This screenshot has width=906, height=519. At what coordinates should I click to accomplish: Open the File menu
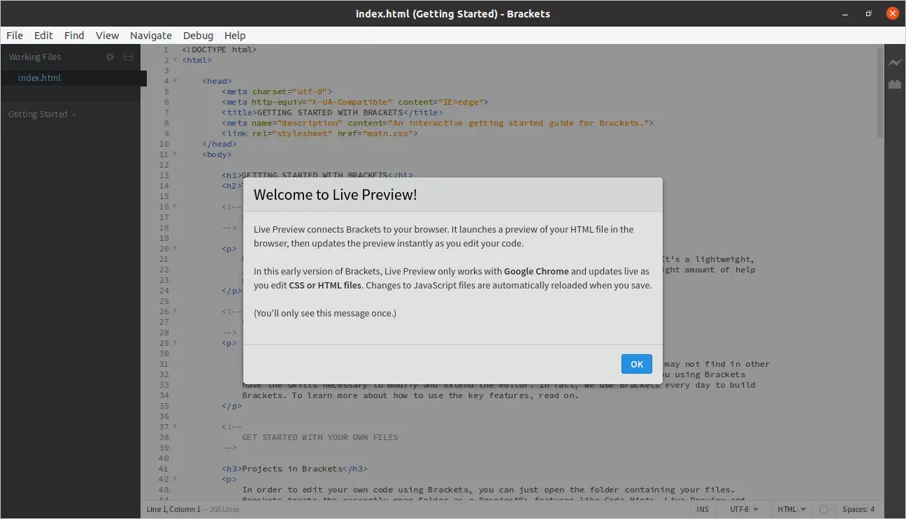click(15, 36)
